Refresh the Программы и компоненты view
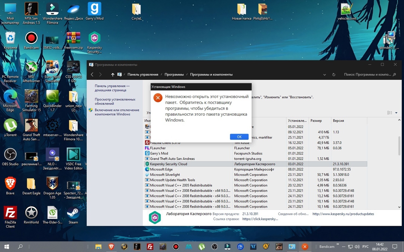This screenshot has width=404, height=252. pos(334,75)
